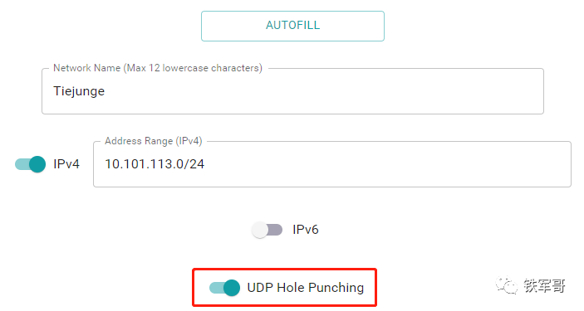Image resolution: width=584 pixels, height=311 pixels.
Task: Click the white knob of IPv6 switch
Action: click(259, 230)
